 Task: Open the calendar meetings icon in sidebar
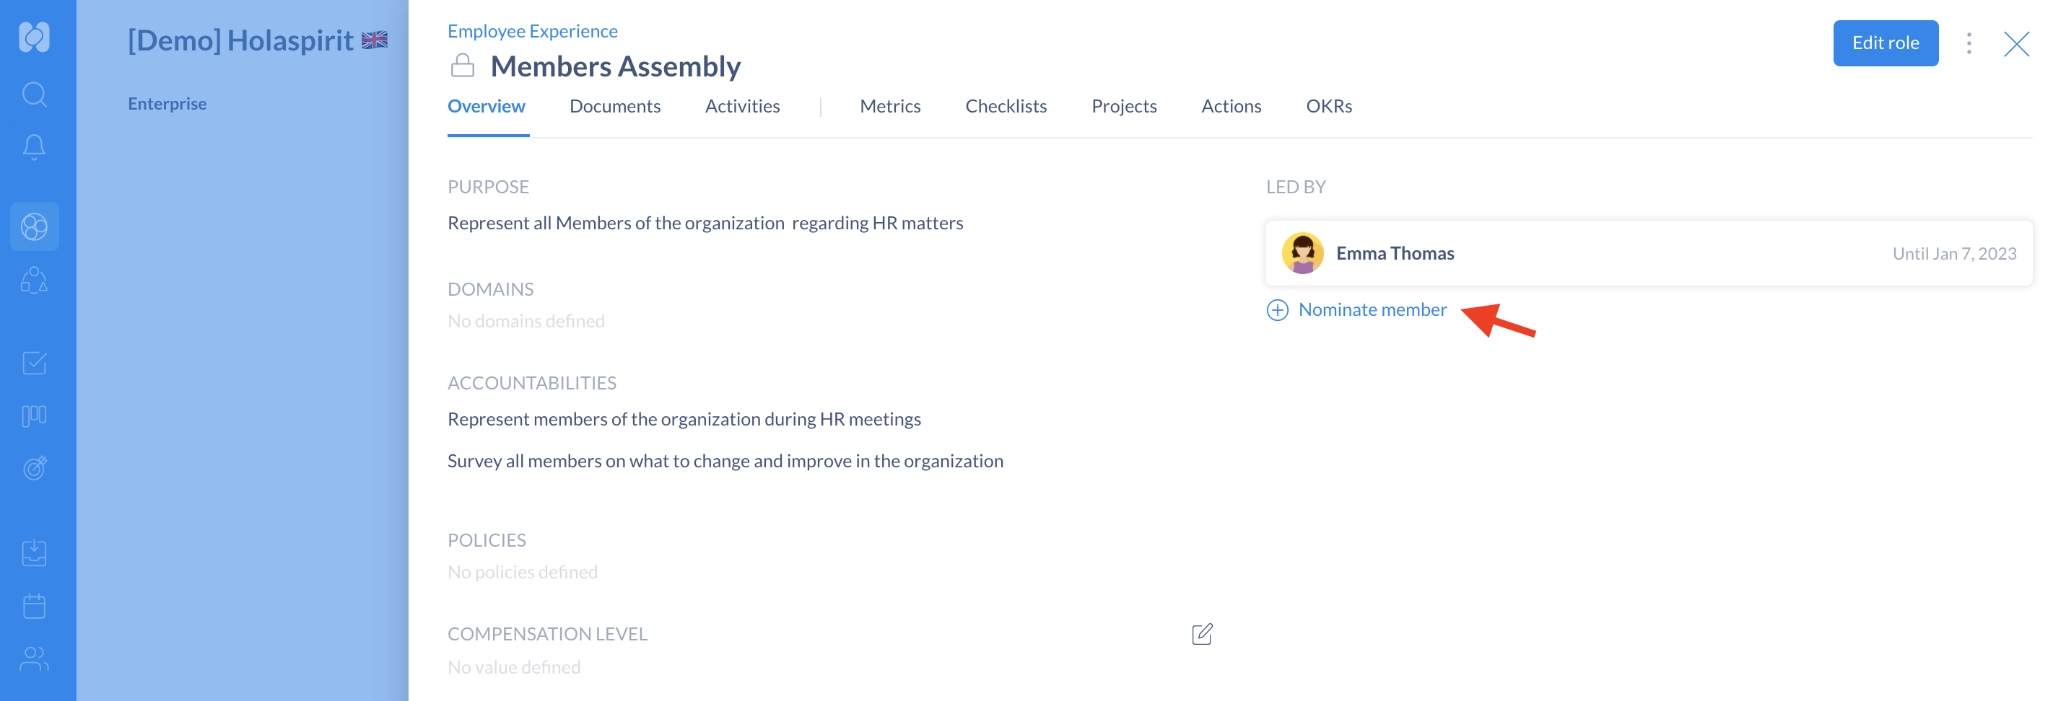click(x=35, y=606)
